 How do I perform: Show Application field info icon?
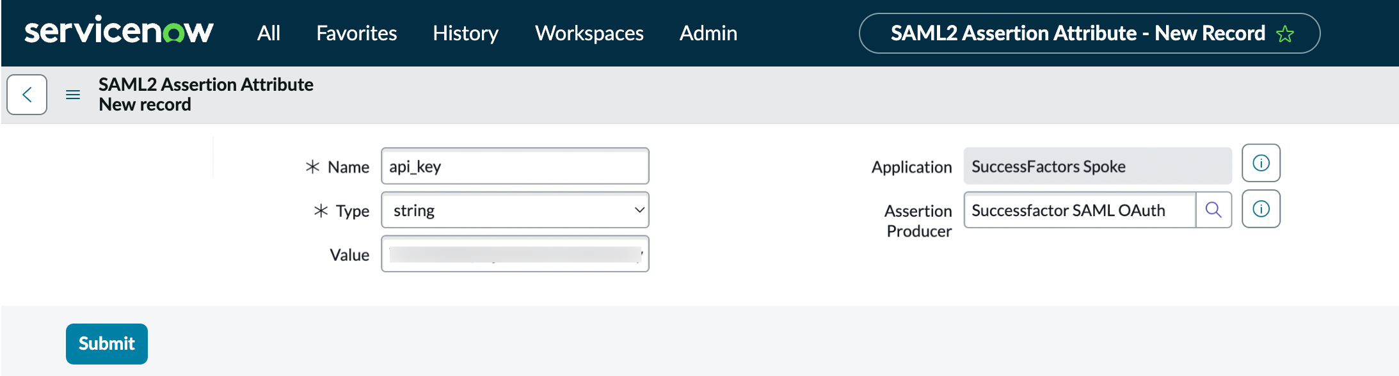(x=1261, y=163)
